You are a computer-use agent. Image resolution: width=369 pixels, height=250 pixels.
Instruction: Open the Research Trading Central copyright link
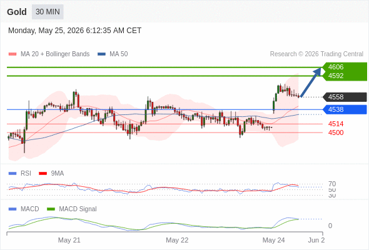tap(316, 54)
